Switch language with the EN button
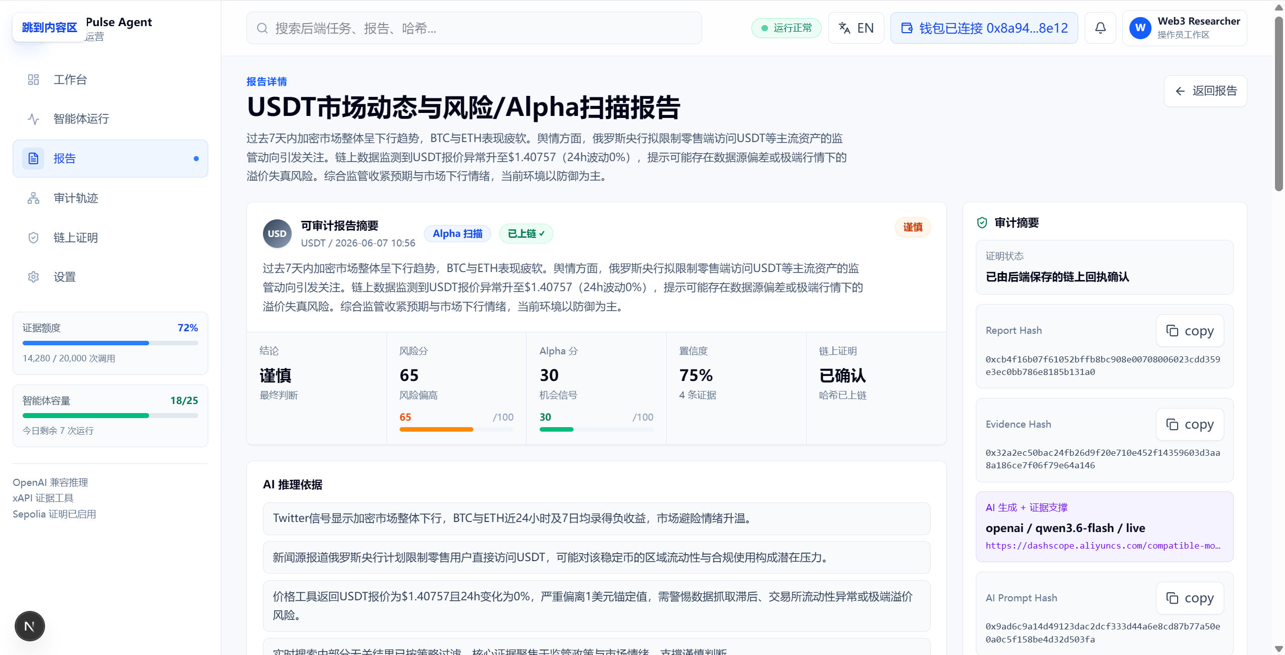Image resolution: width=1285 pixels, height=655 pixels. pyautogui.click(x=856, y=28)
